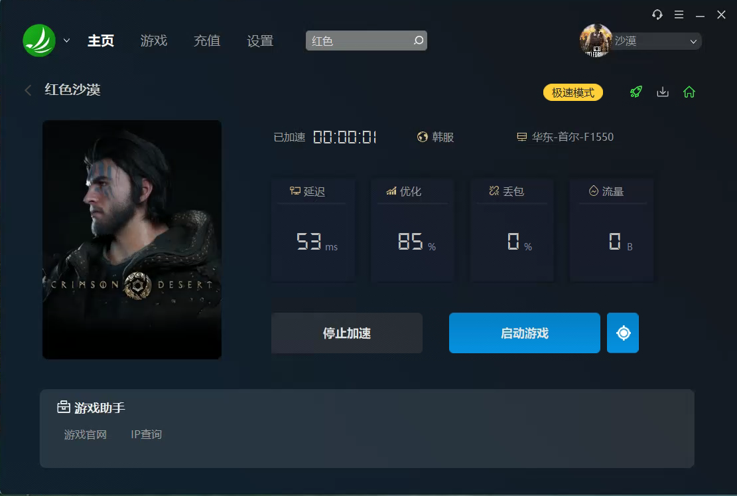This screenshot has height=496, width=737.
Task: Open the 沙漠 account dropdown
Action: click(657, 41)
